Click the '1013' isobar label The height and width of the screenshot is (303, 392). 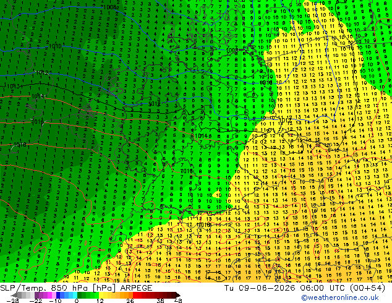15,87
